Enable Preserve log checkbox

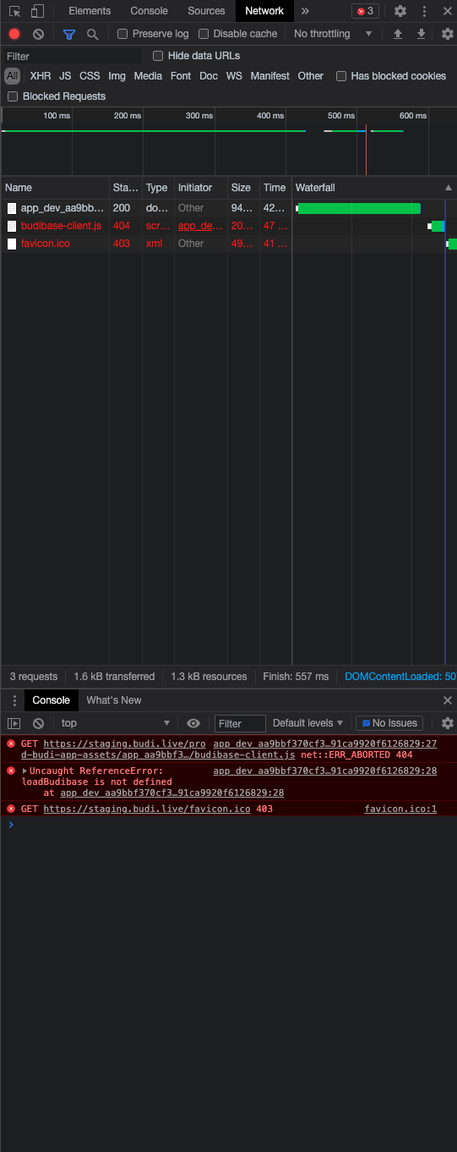(x=122, y=34)
